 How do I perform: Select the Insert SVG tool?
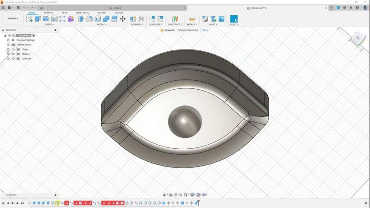pos(213,19)
